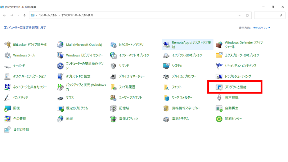Viewport: 288px width, 162px height.
Task: Open Windows Defender ファイアウォール icon
Action: point(219,45)
